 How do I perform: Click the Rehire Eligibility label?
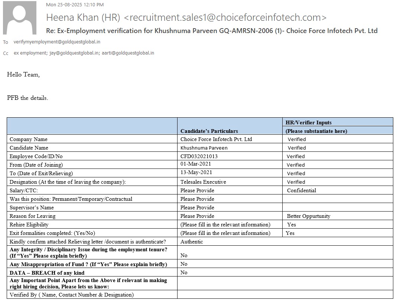tap(29, 225)
